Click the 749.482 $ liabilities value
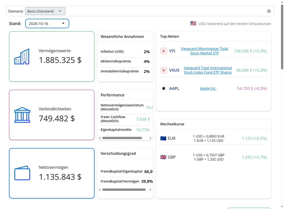 point(57,118)
